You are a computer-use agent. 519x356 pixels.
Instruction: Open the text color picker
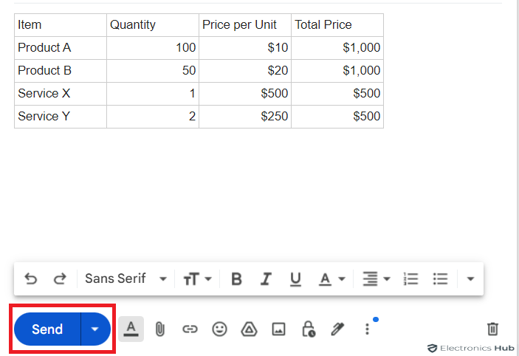tap(332, 279)
